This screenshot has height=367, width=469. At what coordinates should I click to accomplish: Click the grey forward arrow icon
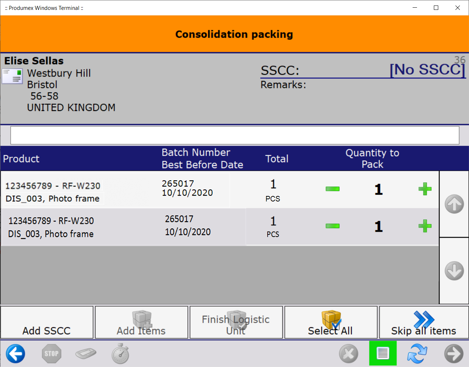454,354
